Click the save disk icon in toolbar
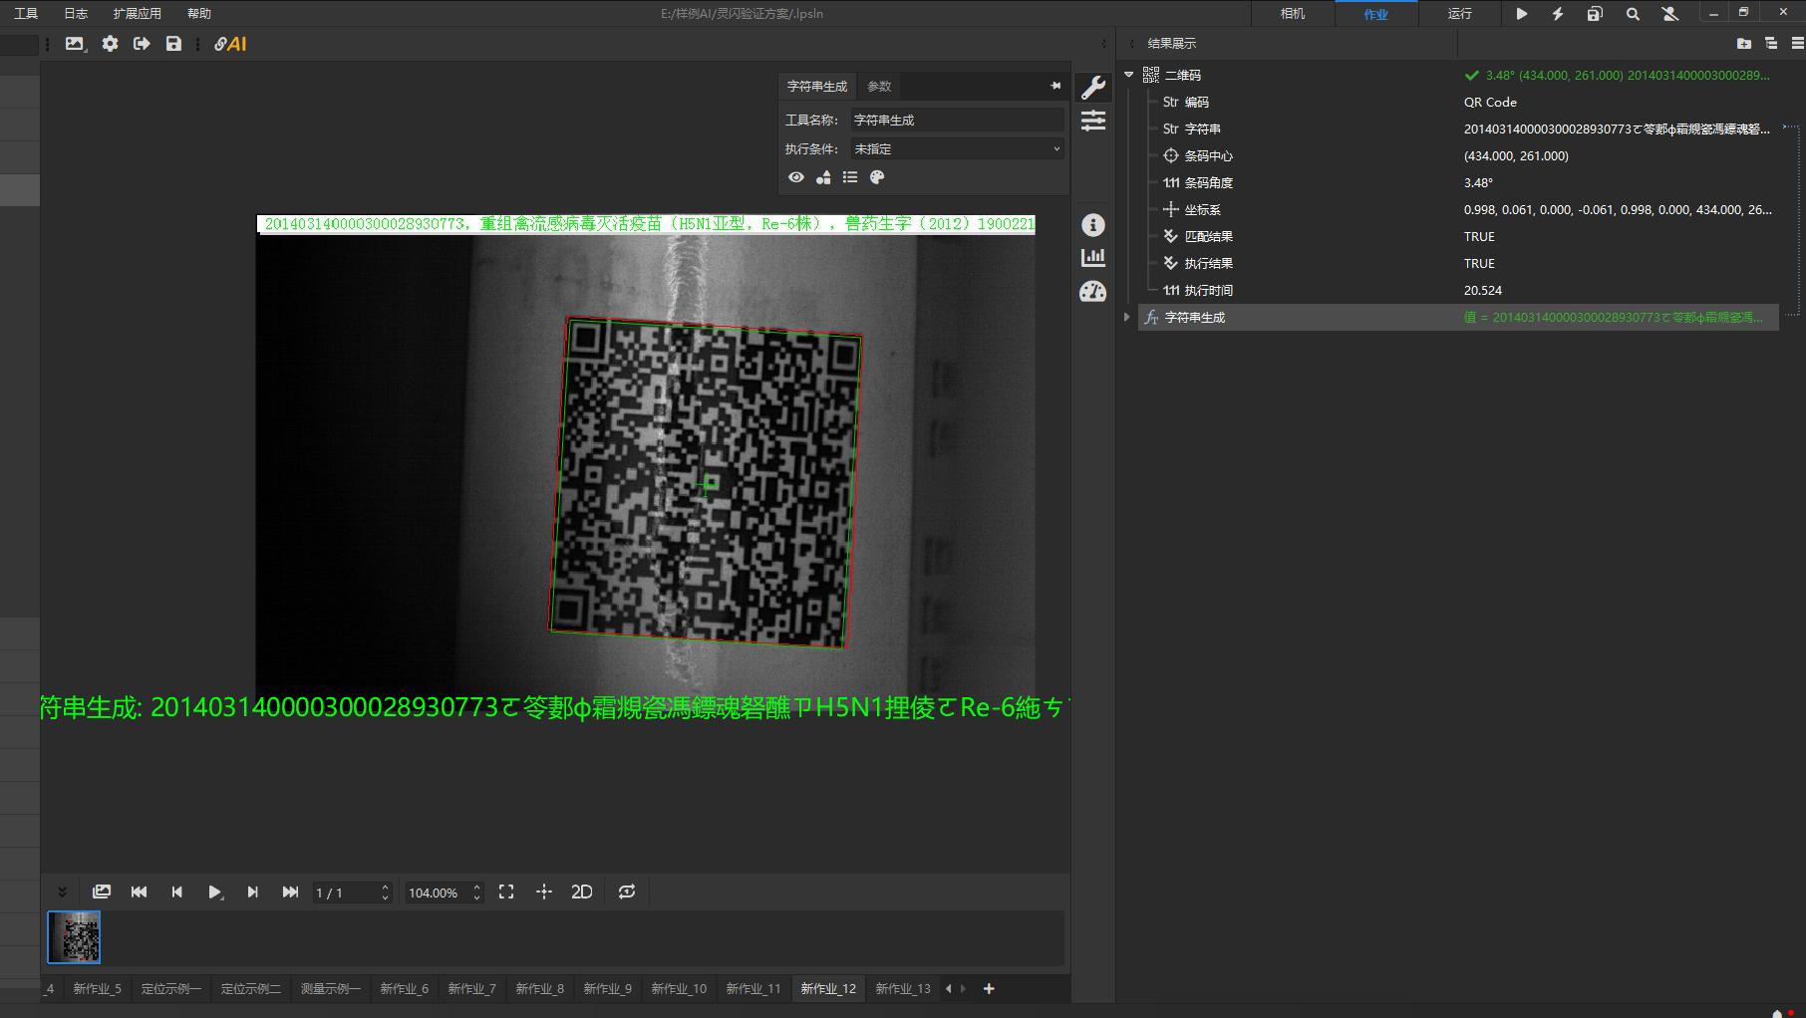This screenshot has width=1806, height=1018. 173,44
